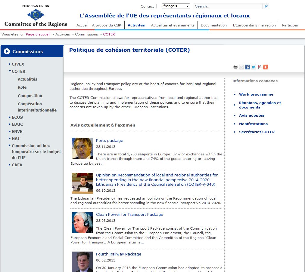The height and width of the screenshot is (272, 305).
Task: Share the page on Facebook
Action: tap(247, 67)
